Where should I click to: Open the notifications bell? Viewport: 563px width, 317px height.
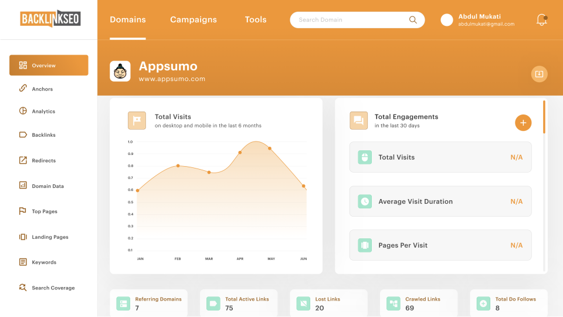(541, 20)
